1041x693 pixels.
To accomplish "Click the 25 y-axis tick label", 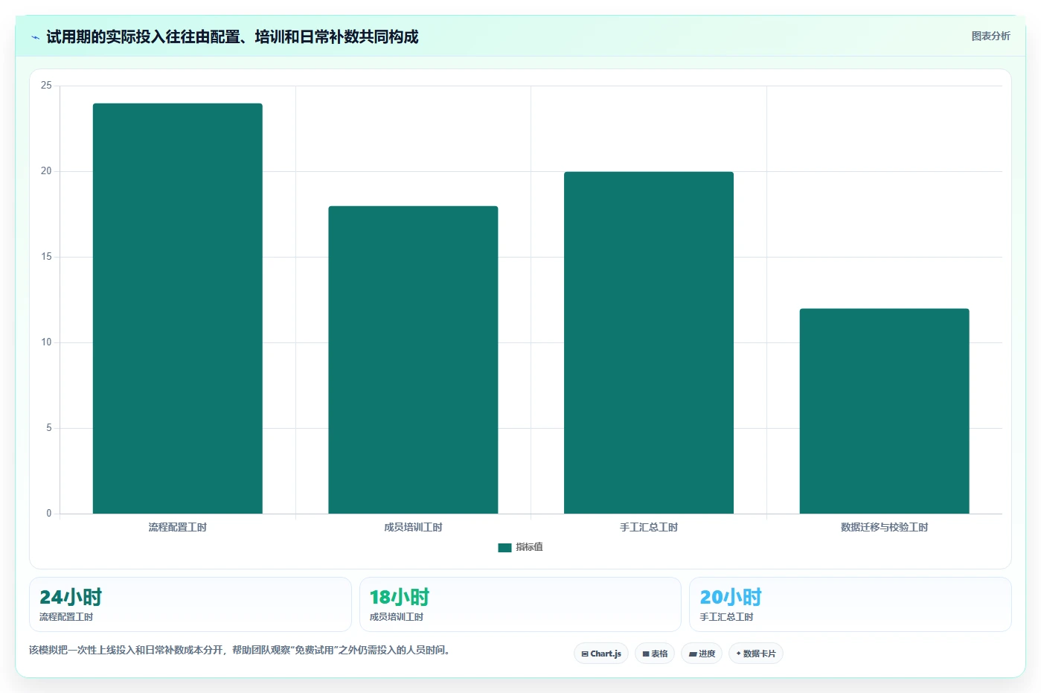I will 46,86.
